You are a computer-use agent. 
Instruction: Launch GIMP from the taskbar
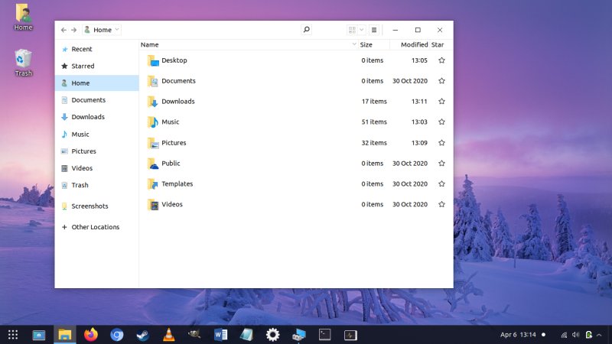coord(194,334)
